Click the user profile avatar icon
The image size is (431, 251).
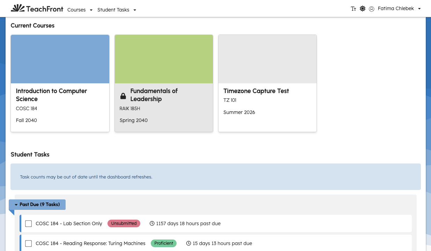pos(372,9)
